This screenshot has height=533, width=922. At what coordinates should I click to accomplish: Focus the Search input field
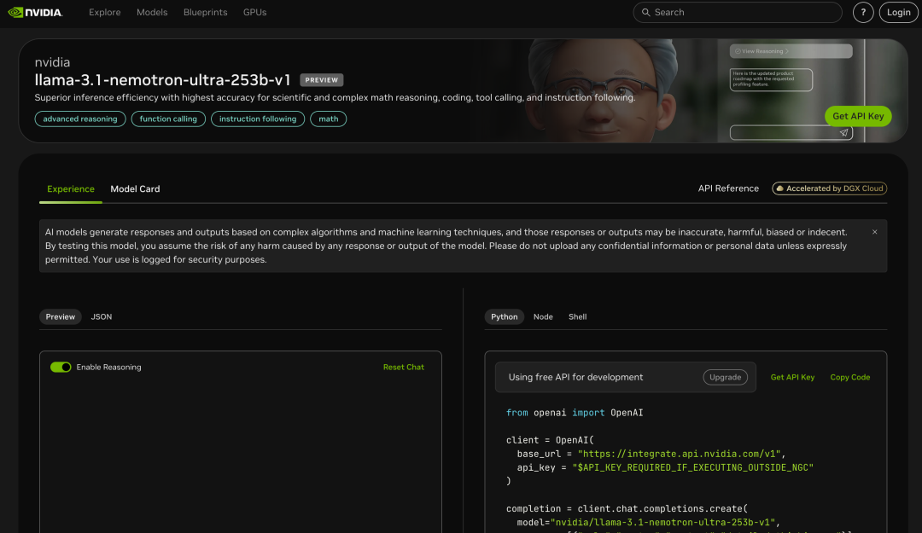[738, 12]
